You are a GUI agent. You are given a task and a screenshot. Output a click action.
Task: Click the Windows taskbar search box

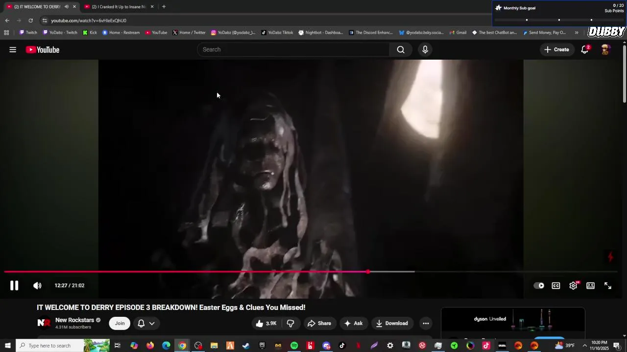pos(63,346)
